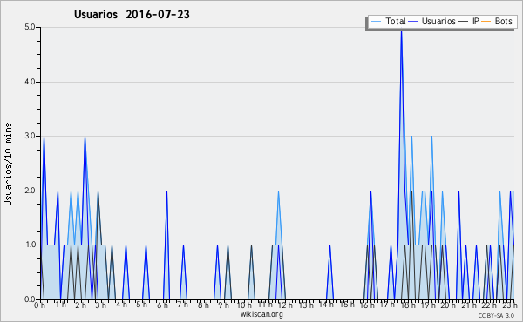Click the 'wikiscan.org' caption
This screenshot has height=322, width=523.
(x=261, y=314)
